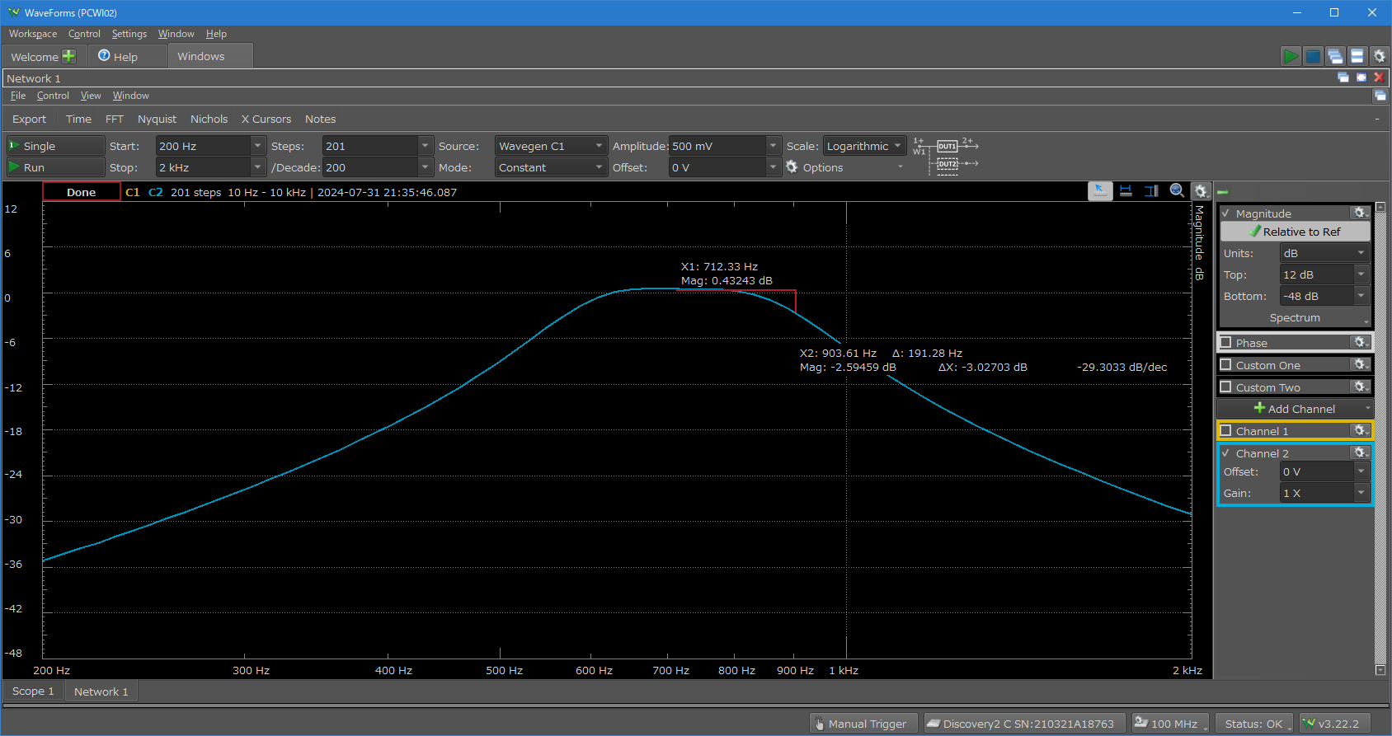Open the Settings menu

(129, 34)
